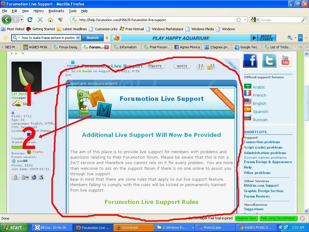Open the File menu
Image resolution: width=309 pixels, height=232 pixels.
[x=5, y=11]
